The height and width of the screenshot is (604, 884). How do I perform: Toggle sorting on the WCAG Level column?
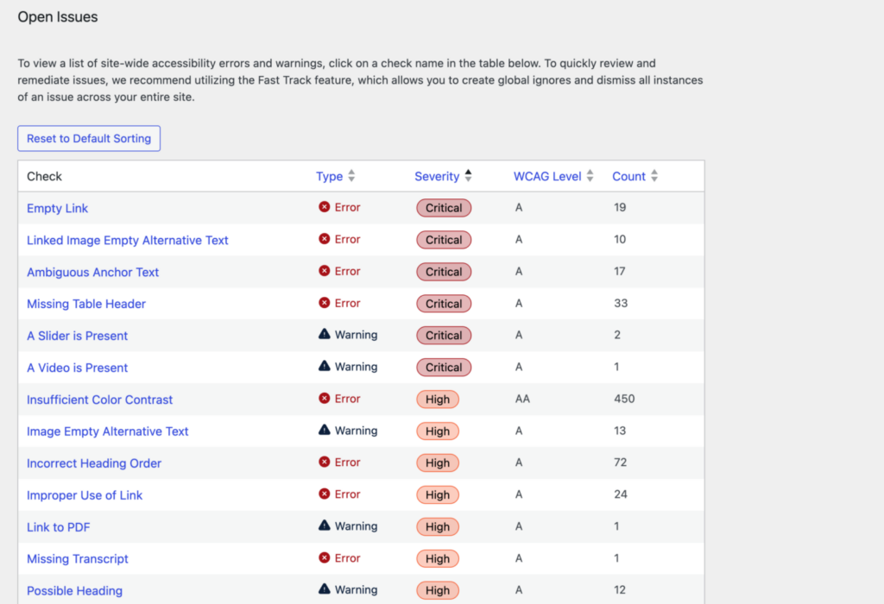click(x=552, y=176)
